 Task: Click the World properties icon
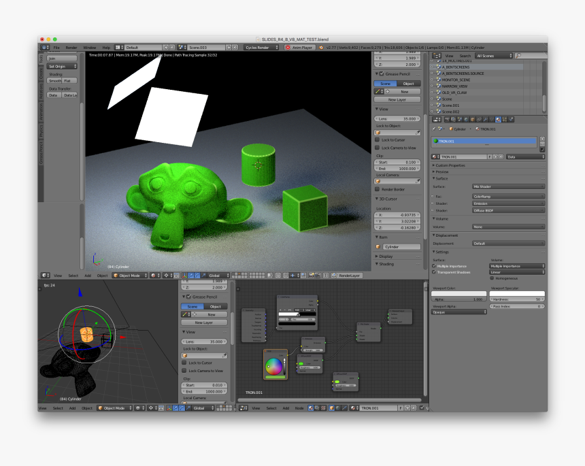467,120
